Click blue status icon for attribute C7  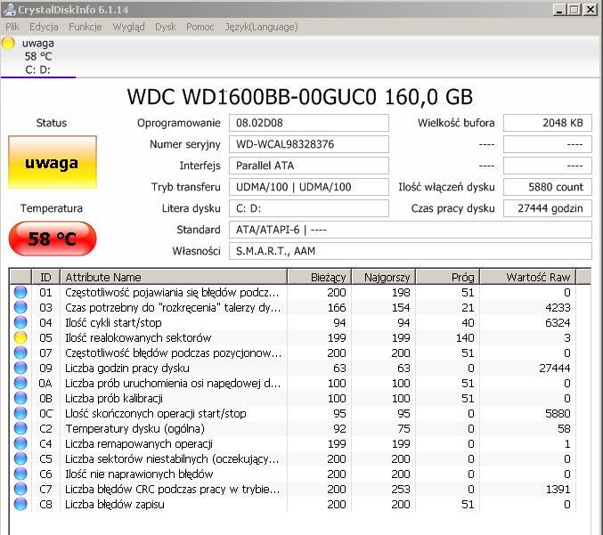[x=20, y=489]
